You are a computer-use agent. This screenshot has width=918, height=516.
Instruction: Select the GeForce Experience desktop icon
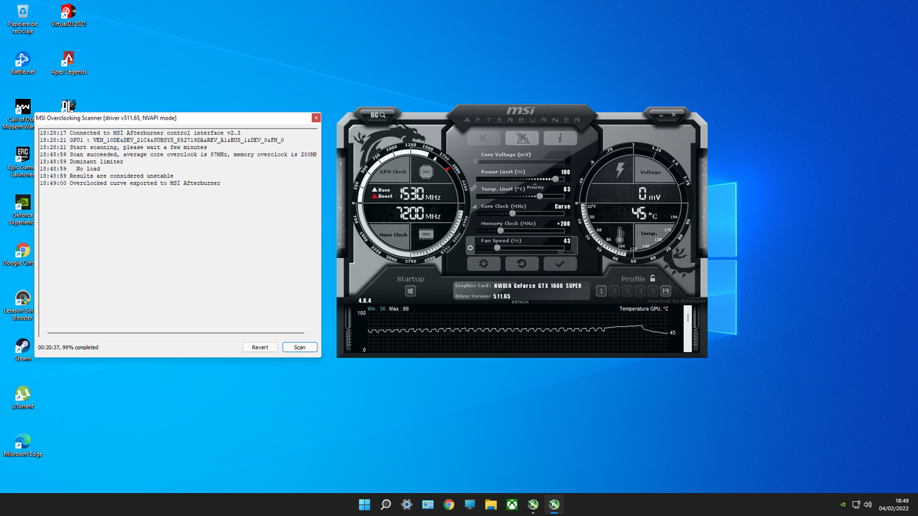pos(22,210)
